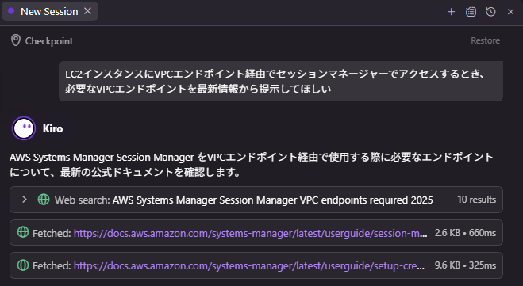Image resolution: width=523 pixels, height=286 pixels.
Task: Click the Kiro ghost avatar
Action: pyautogui.click(x=24, y=128)
